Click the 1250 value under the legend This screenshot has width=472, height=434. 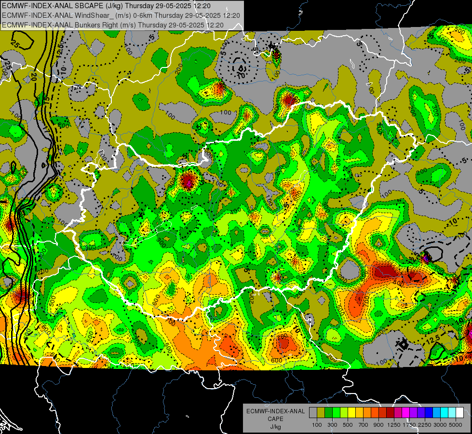point(394,425)
